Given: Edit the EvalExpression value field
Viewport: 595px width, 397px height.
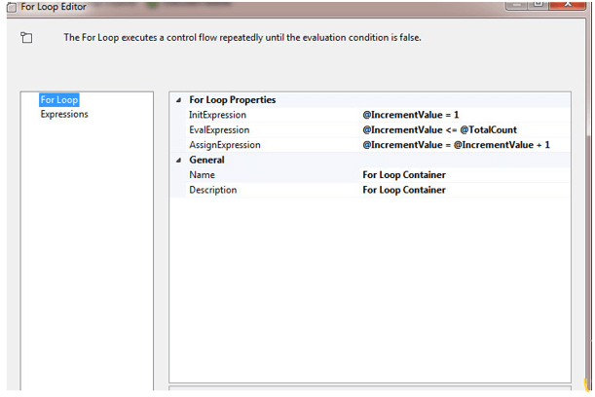Looking at the screenshot, I should point(439,129).
